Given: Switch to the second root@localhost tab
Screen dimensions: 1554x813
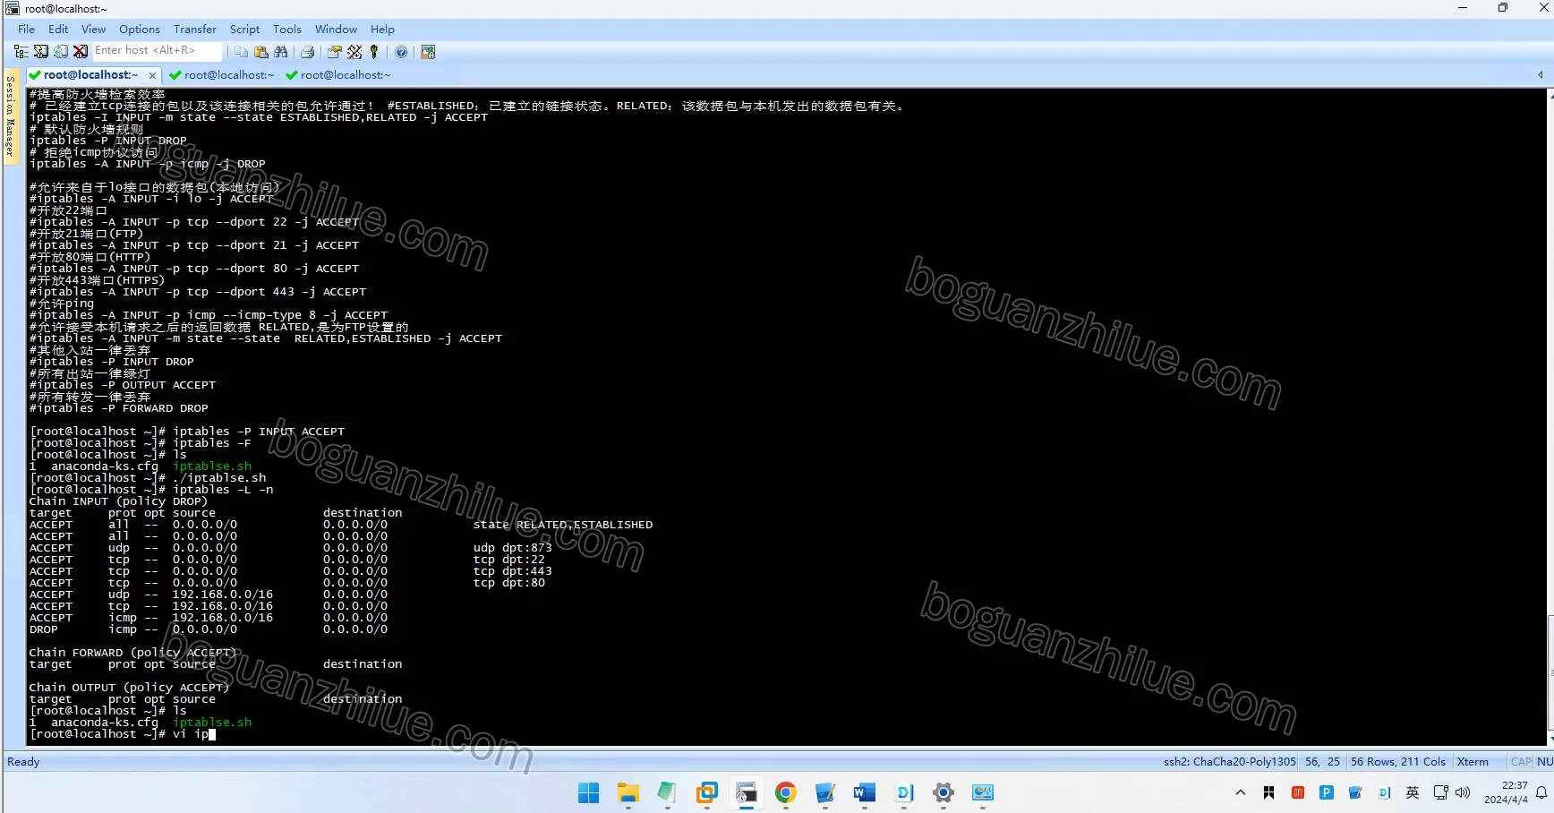Looking at the screenshot, I should point(222,75).
